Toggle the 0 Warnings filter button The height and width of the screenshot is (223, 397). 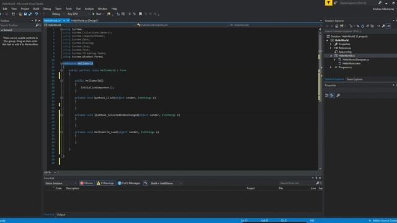coord(105,183)
